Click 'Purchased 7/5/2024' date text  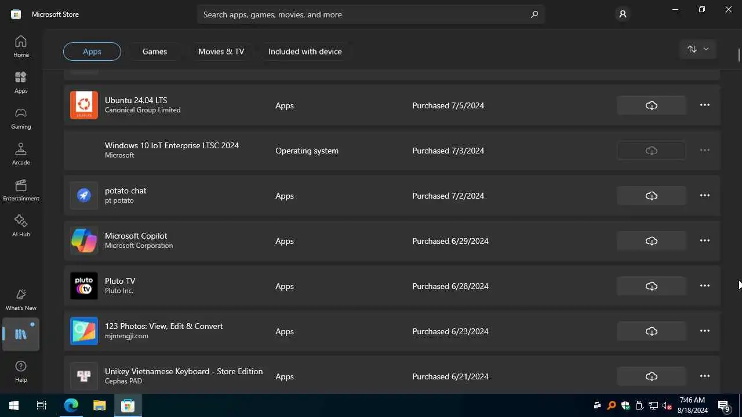pos(448,105)
